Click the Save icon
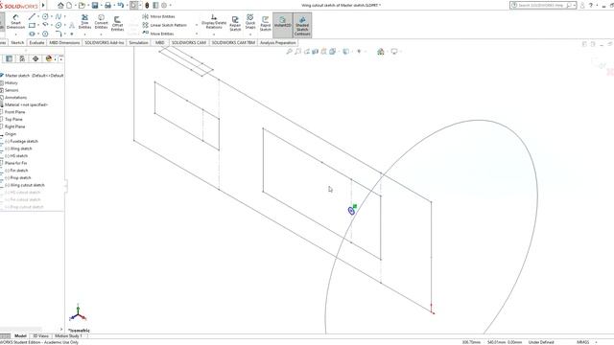The image size is (614, 345). point(95,5)
